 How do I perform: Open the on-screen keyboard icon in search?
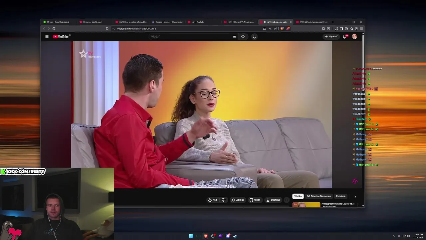coord(234,37)
